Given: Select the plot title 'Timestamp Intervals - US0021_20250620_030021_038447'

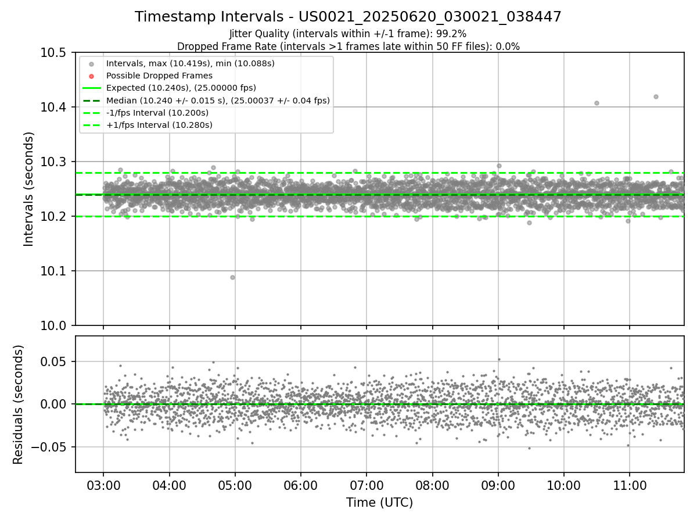Looking at the screenshot, I should click(x=348, y=17).
